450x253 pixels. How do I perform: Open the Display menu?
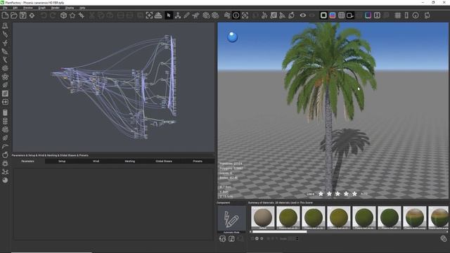point(70,8)
